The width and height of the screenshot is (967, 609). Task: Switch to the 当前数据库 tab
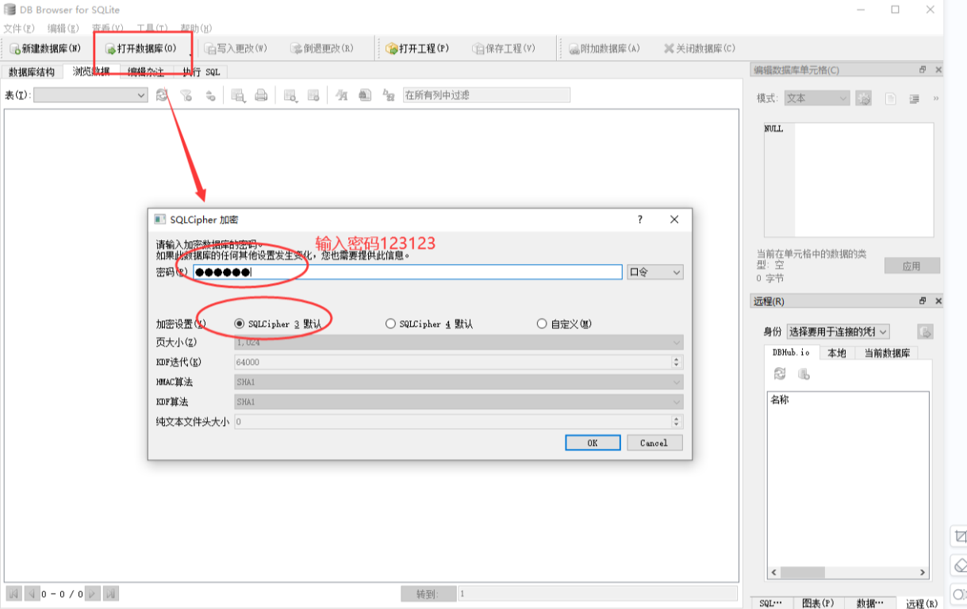(886, 353)
